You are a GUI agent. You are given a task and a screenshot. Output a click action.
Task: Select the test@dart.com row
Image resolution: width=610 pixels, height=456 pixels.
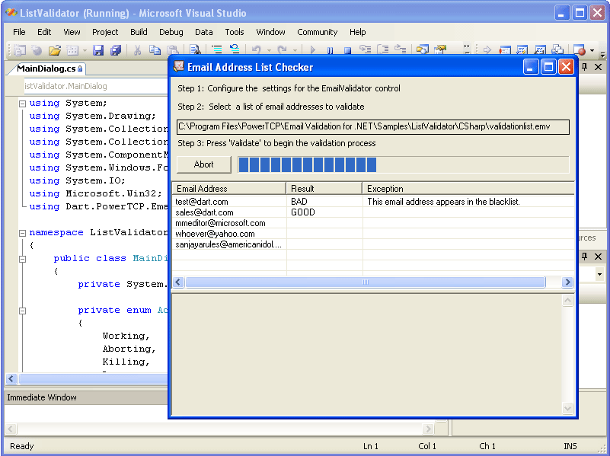373,202
